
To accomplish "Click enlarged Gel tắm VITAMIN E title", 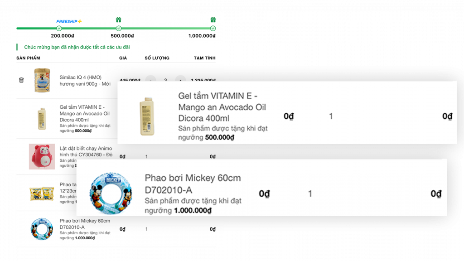I will 222,107.
